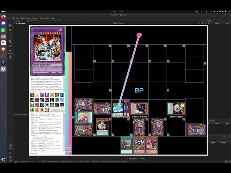Expand the Foo [main] project tree item
This screenshot has width=231, height=173.
tap(15, 23)
